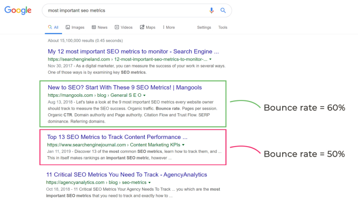Image resolution: width=358 pixels, height=205 pixels.
Task: Expand the searchengineland URL dropdown arrow
Action: pyautogui.click(x=210, y=59)
